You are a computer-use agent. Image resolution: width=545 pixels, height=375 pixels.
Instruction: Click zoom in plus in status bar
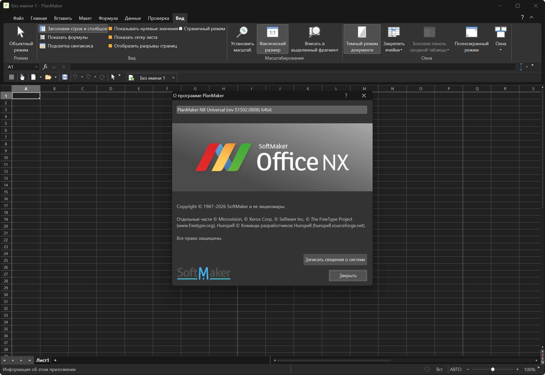pos(517,369)
